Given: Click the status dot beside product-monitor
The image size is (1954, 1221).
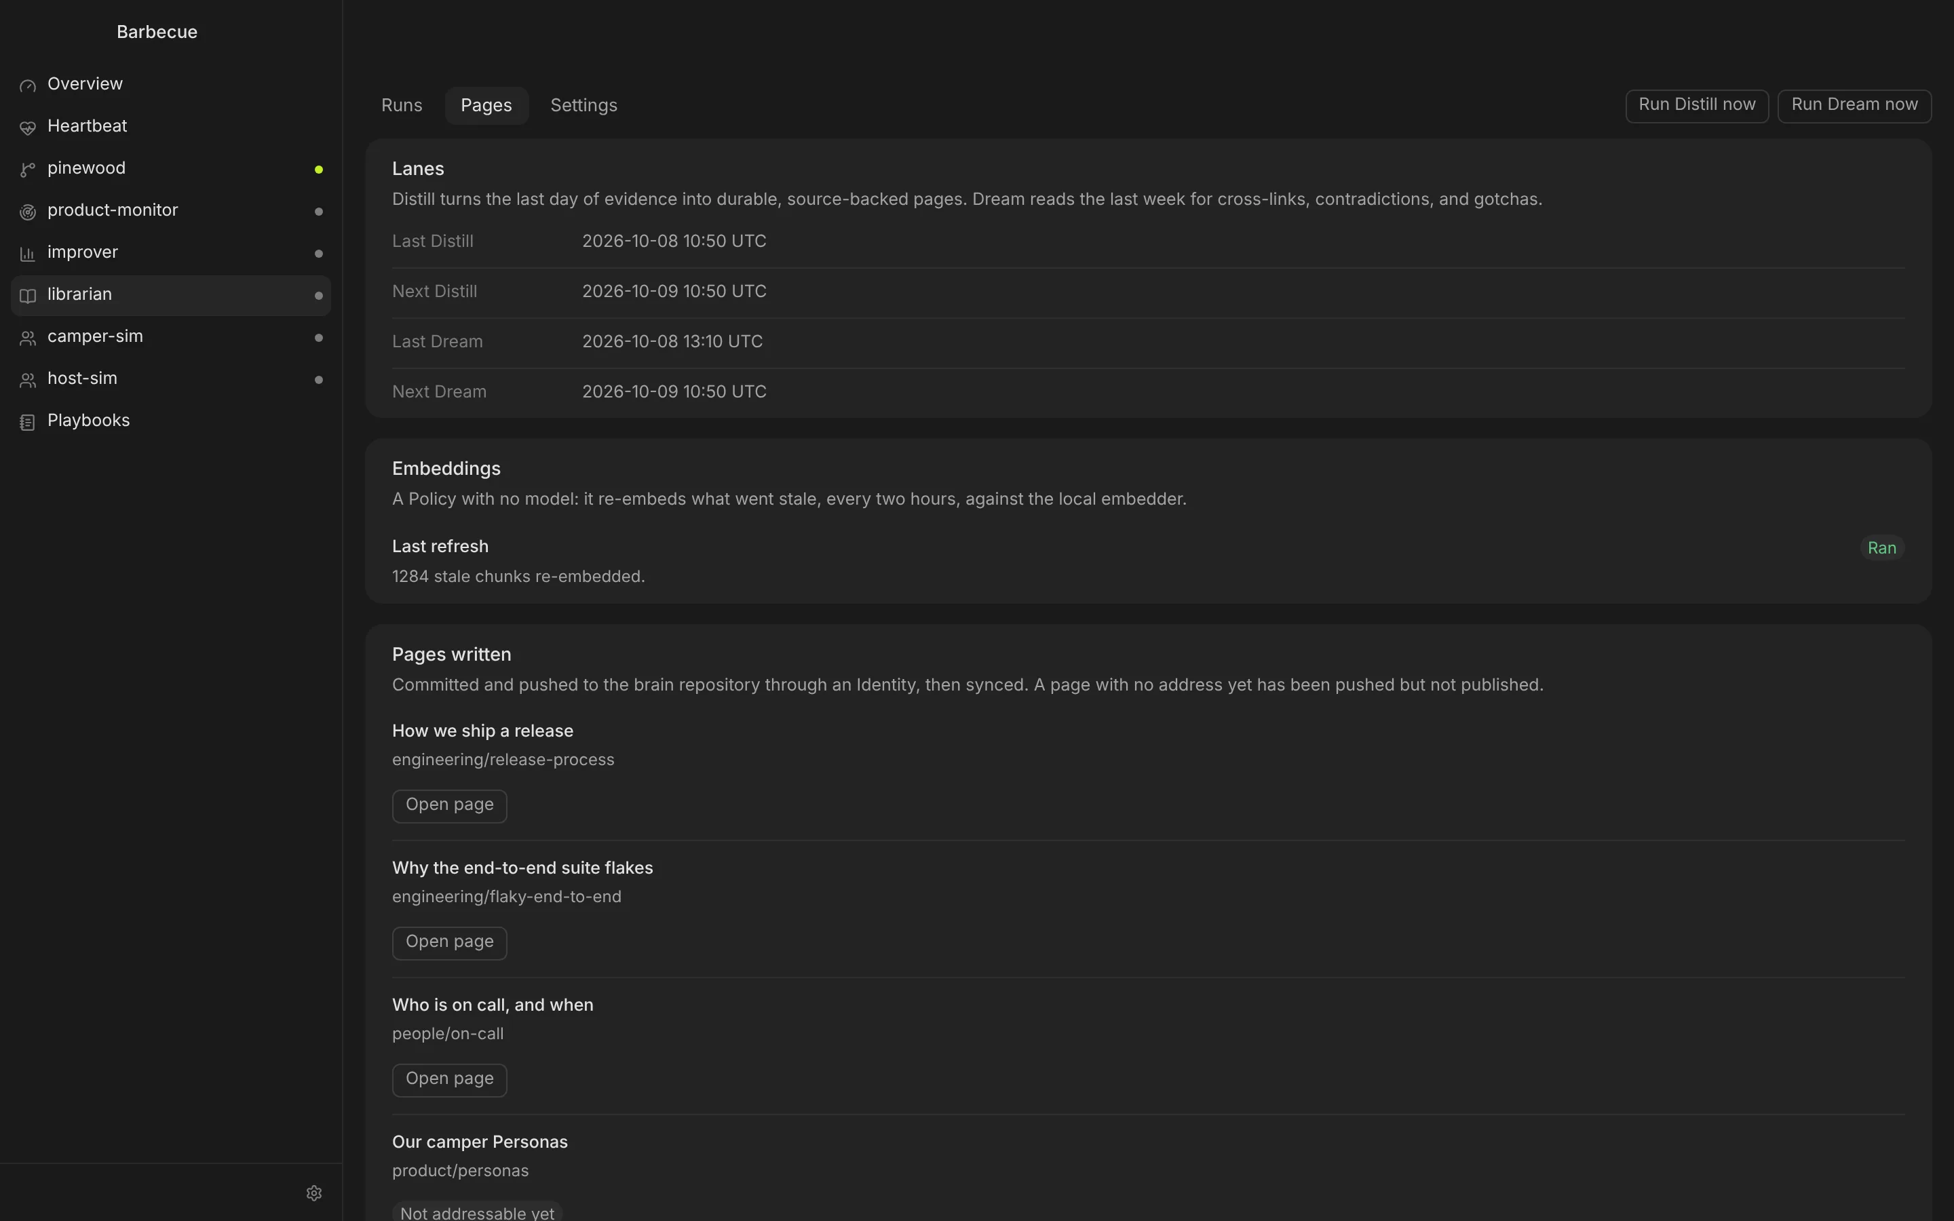Looking at the screenshot, I should [x=319, y=212].
